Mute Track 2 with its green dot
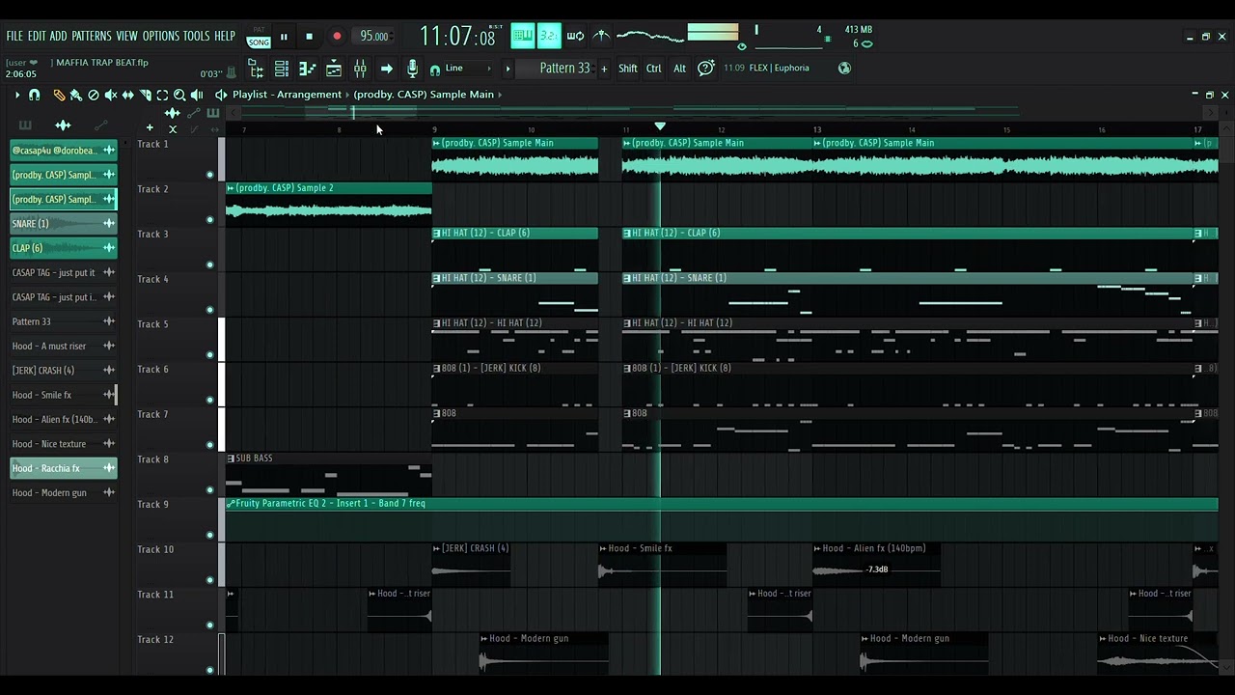This screenshot has width=1235, height=695. (x=209, y=220)
